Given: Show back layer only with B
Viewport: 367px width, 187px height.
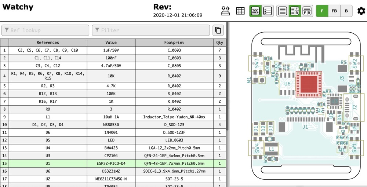Looking at the screenshot, I should point(346,11).
